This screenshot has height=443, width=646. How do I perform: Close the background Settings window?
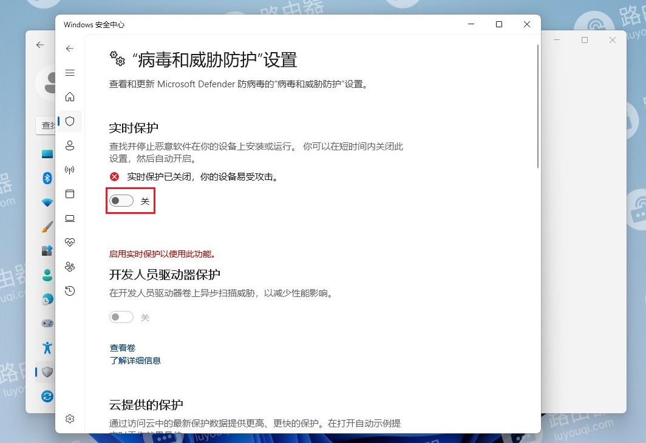[x=613, y=40]
